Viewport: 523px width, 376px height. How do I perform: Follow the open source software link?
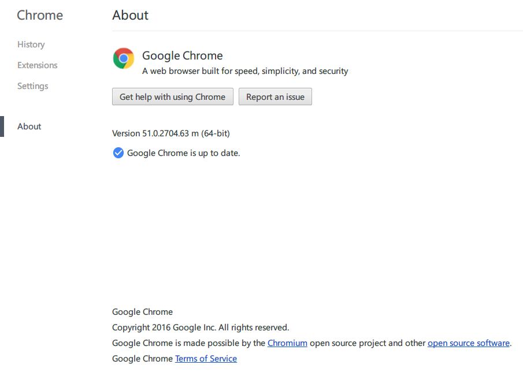click(468, 343)
